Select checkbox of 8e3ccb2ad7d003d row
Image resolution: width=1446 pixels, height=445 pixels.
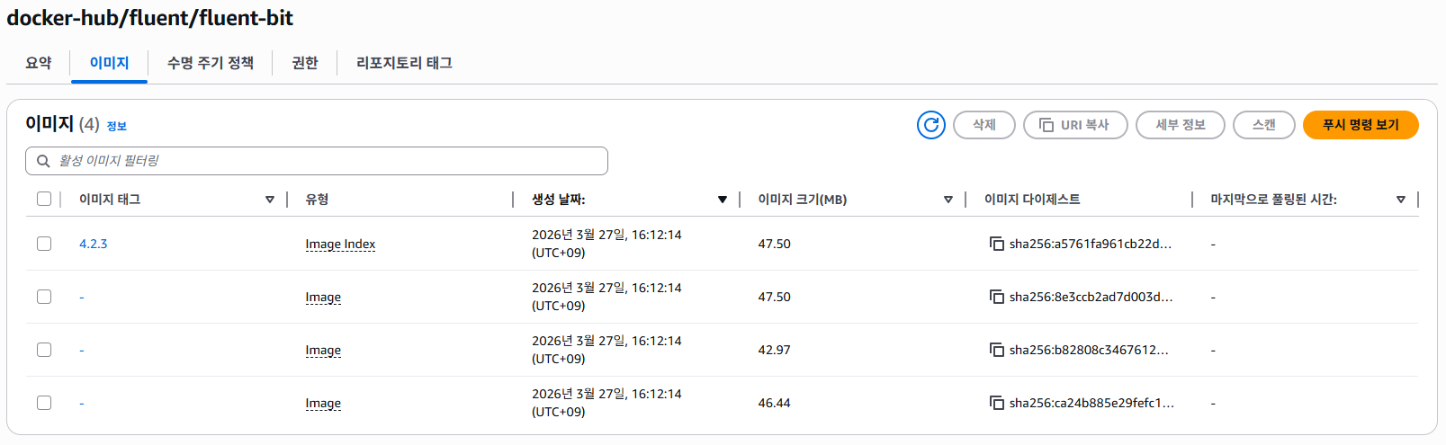[x=44, y=297]
